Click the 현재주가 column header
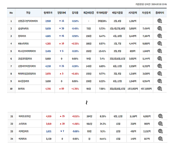This screenshot has height=148, width=173. tap(48, 13)
